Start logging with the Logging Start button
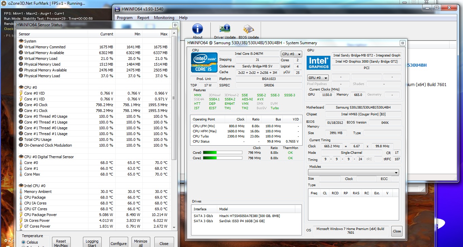Screen dimensions: 463x247 coord(92,243)
